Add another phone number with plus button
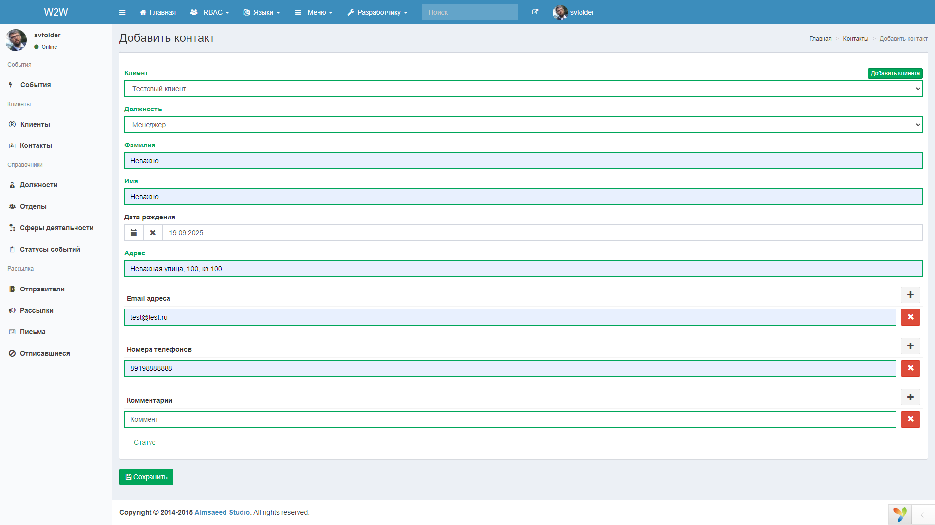 click(x=910, y=346)
